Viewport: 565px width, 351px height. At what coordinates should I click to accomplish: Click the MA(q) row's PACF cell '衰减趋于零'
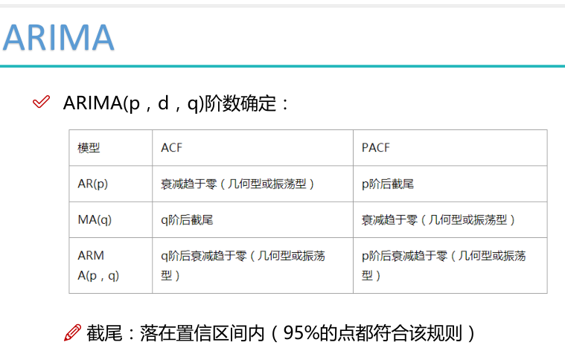pyautogui.click(x=450, y=219)
